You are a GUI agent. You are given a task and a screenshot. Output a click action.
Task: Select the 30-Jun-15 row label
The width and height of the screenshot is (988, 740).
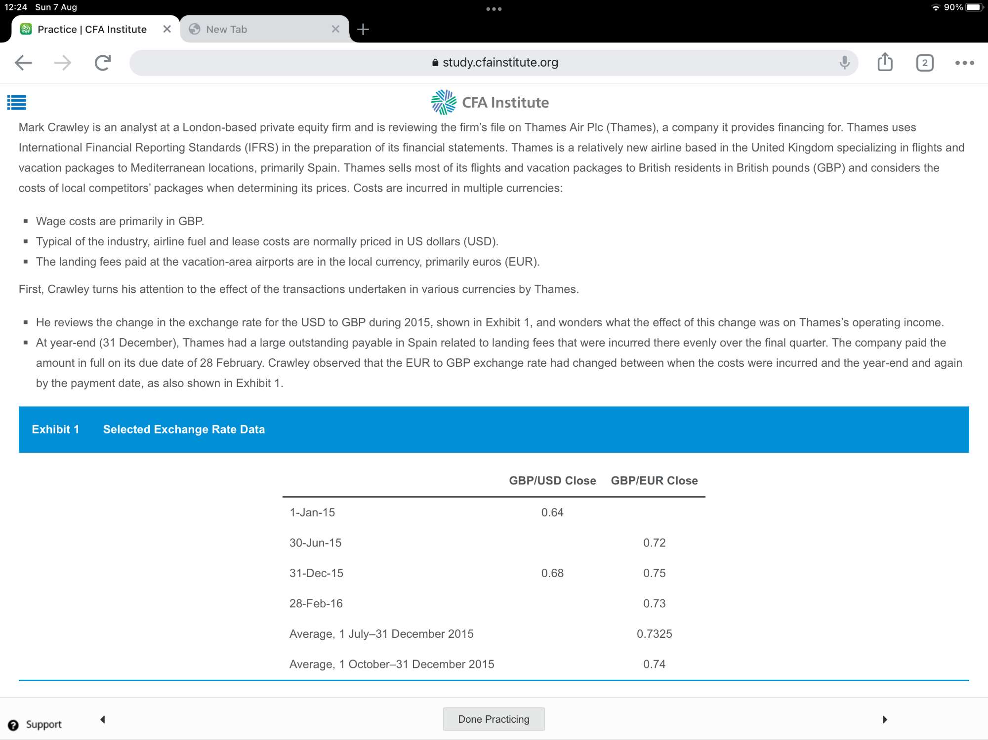(315, 543)
